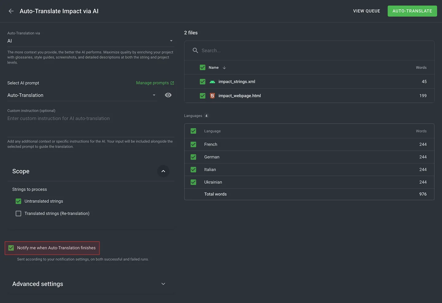Open the Manage prompts link
This screenshot has width=442, height=303.
click(155, 83)
